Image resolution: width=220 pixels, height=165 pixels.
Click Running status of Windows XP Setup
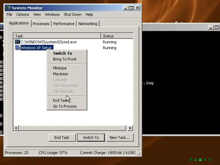click(x=110, y=48)
